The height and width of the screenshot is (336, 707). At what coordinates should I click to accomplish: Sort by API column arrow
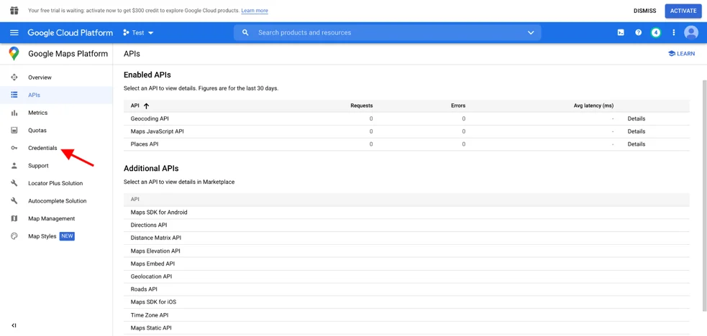point(146,106)
